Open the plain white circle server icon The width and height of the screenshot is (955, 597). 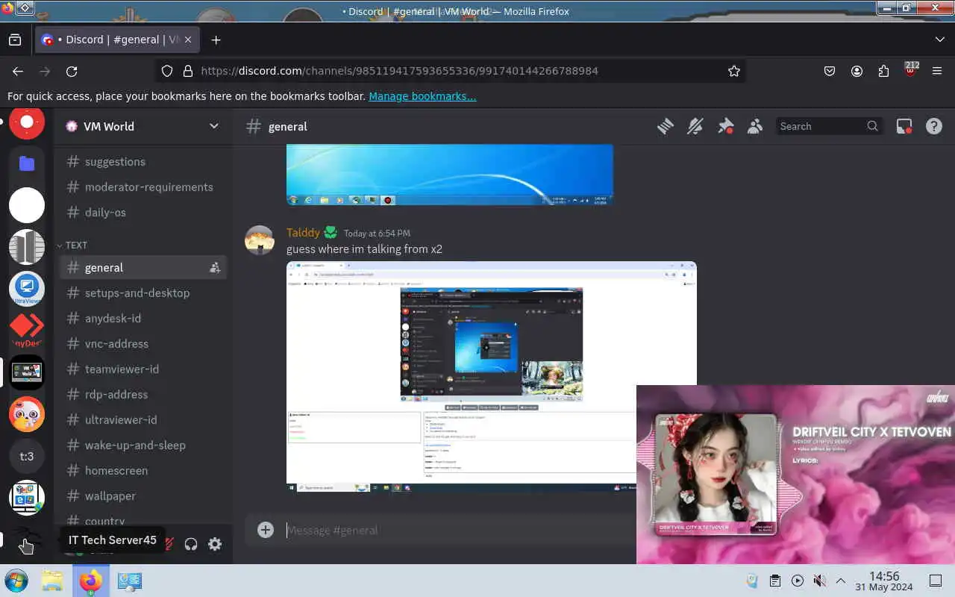pyautogui.click(x=27, y=205)
